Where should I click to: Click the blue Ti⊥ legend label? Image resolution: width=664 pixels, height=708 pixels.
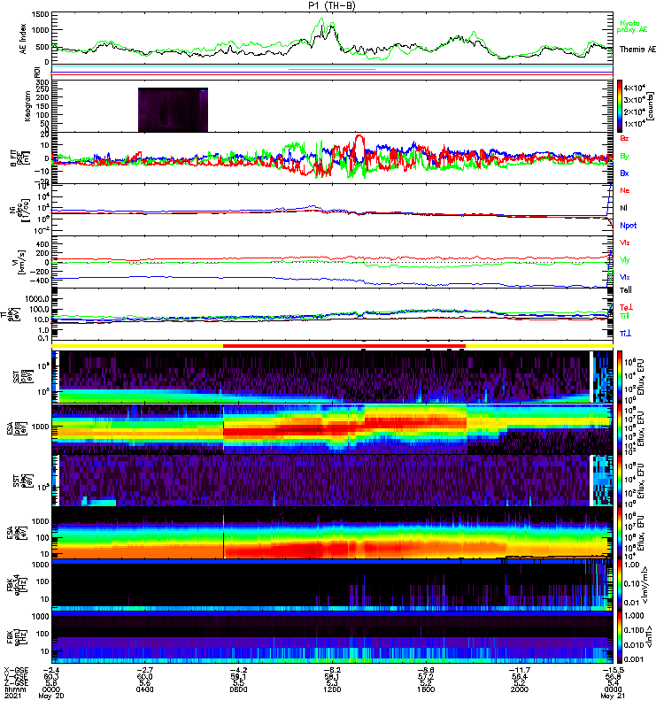coord(625,334)
